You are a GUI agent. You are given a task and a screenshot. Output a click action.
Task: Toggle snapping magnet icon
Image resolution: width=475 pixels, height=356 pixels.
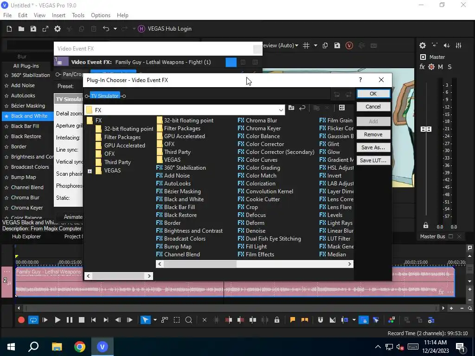320,320
